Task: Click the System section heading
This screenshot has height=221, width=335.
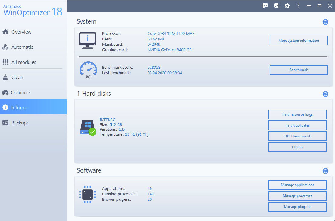Action: (x=86, y=21)
